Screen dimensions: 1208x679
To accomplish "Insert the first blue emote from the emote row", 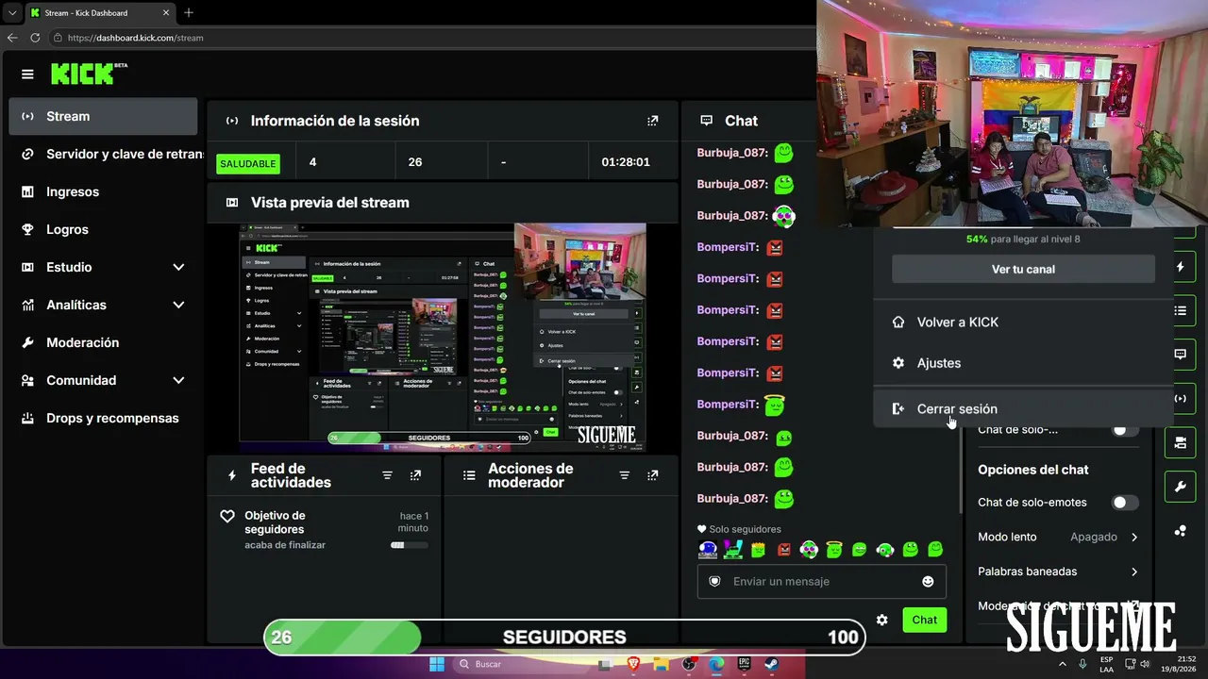I will tap(707, 549).
